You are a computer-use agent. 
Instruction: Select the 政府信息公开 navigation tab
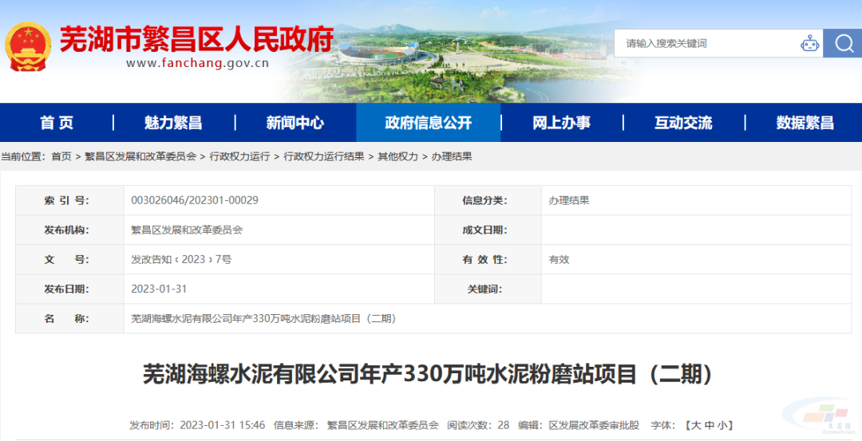click(429, 123)
